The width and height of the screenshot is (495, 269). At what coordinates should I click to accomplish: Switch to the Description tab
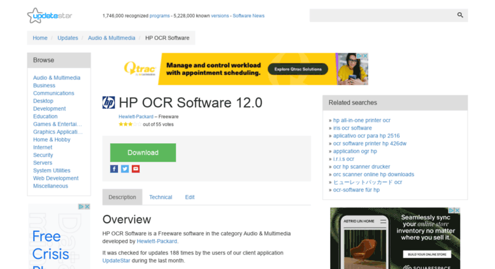pos(122,197)
